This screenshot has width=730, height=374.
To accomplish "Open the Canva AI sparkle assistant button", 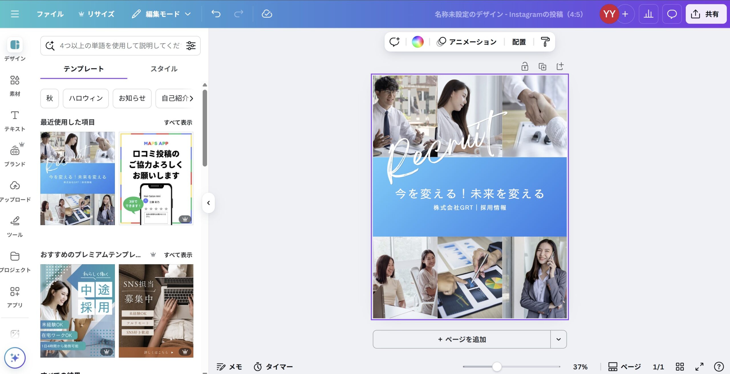I will (15, 357).
